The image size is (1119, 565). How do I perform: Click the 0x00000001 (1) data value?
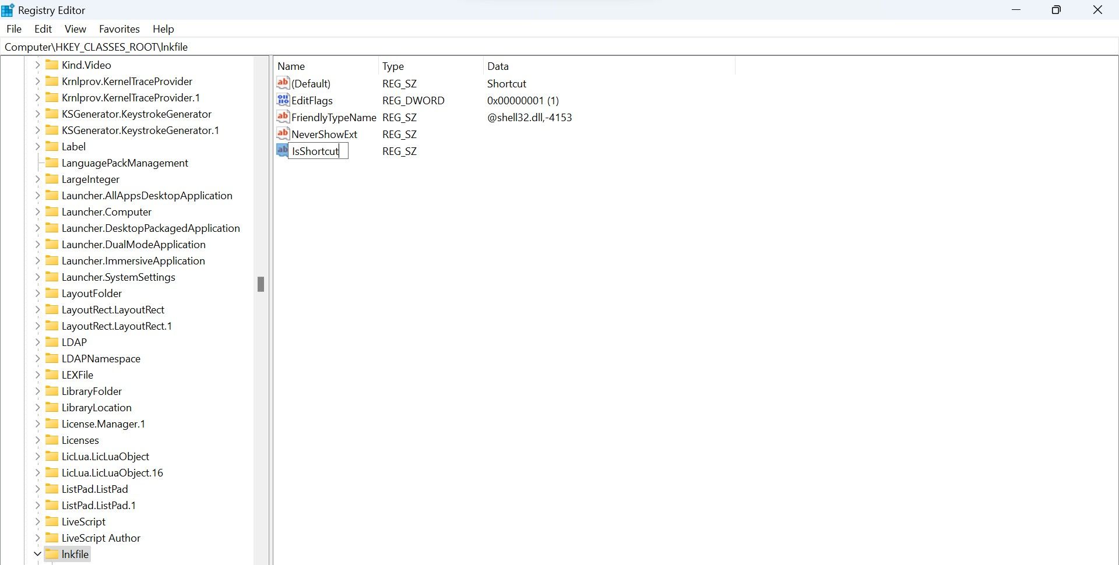click(523, 100)
